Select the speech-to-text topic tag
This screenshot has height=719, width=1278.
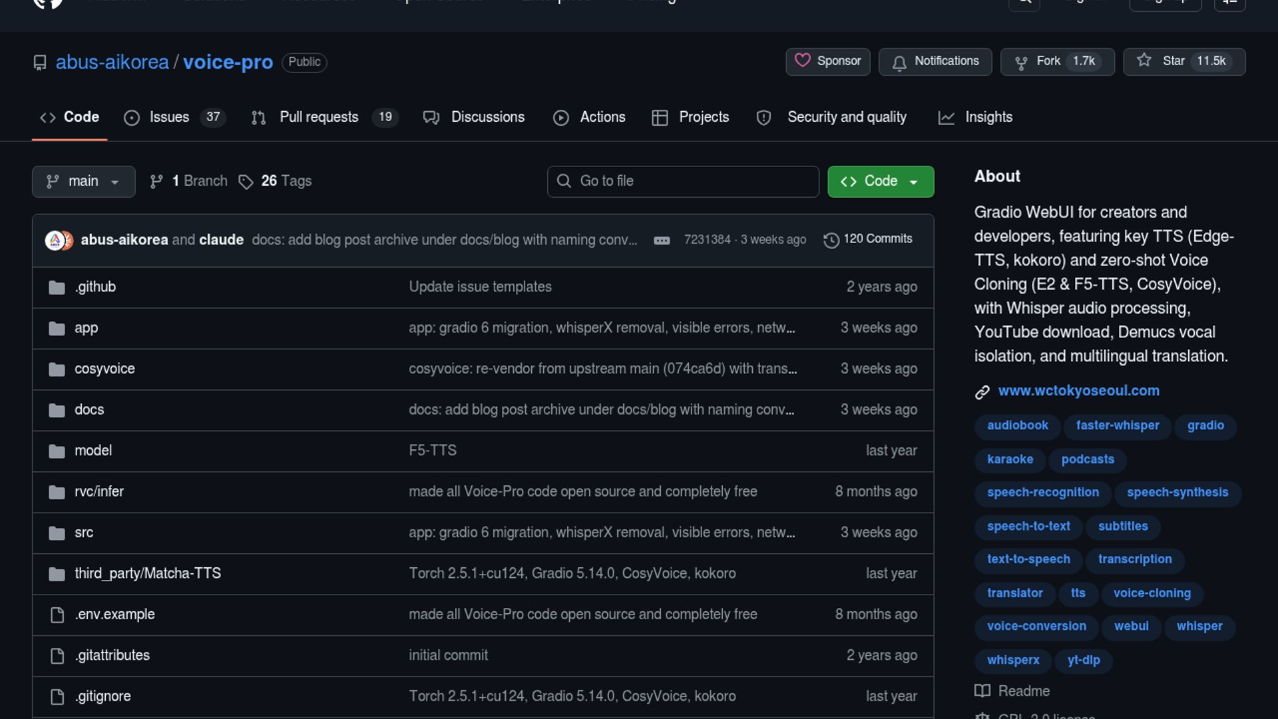(x=1028, y=527)
